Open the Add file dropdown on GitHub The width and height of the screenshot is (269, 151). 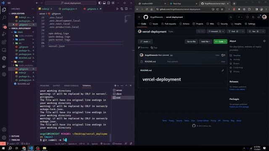click(x=206, y=42)
